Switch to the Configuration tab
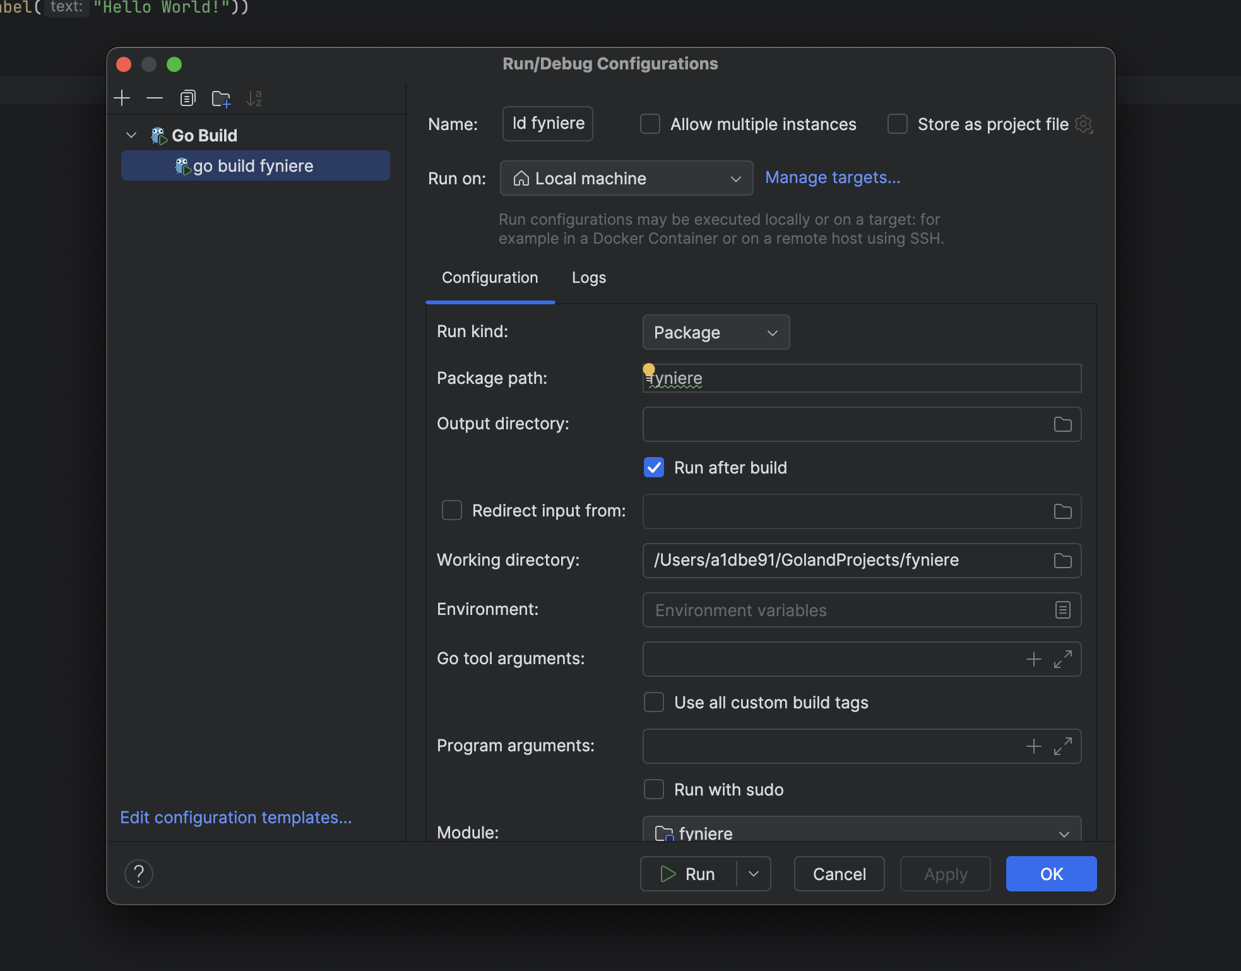Viewport: 1241px width, 971px height. coord(490,278)
